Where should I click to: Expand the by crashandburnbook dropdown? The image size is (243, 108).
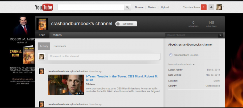pos(181,65)
